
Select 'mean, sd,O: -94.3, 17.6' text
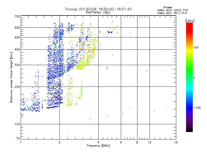tap(172, 10)
